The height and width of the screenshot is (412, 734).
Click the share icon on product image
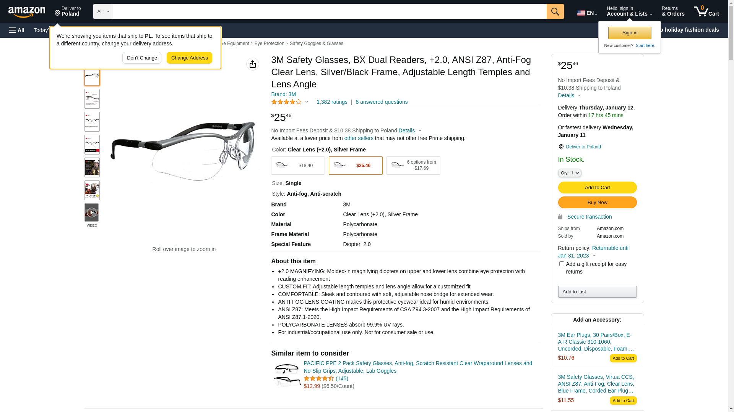(x=253, y=64)
